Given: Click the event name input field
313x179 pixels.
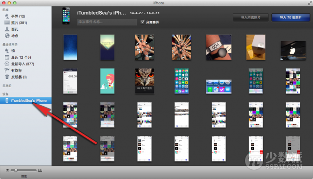Looking at the screenshot, I should pos(107,22).
